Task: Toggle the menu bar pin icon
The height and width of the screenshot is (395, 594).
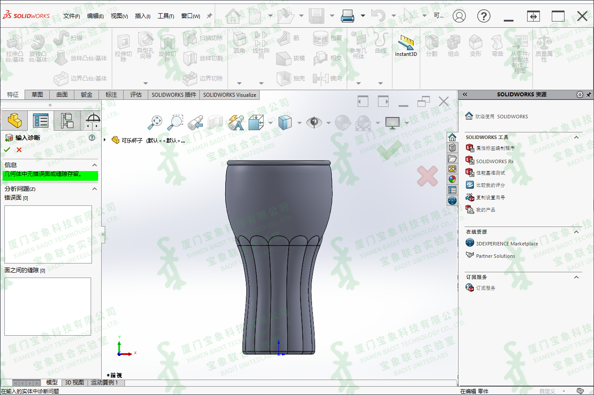Action: (x=209, y=16)
